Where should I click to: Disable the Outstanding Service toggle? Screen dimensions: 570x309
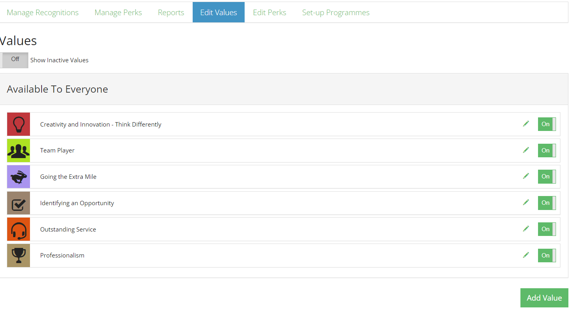coord(547,229)
